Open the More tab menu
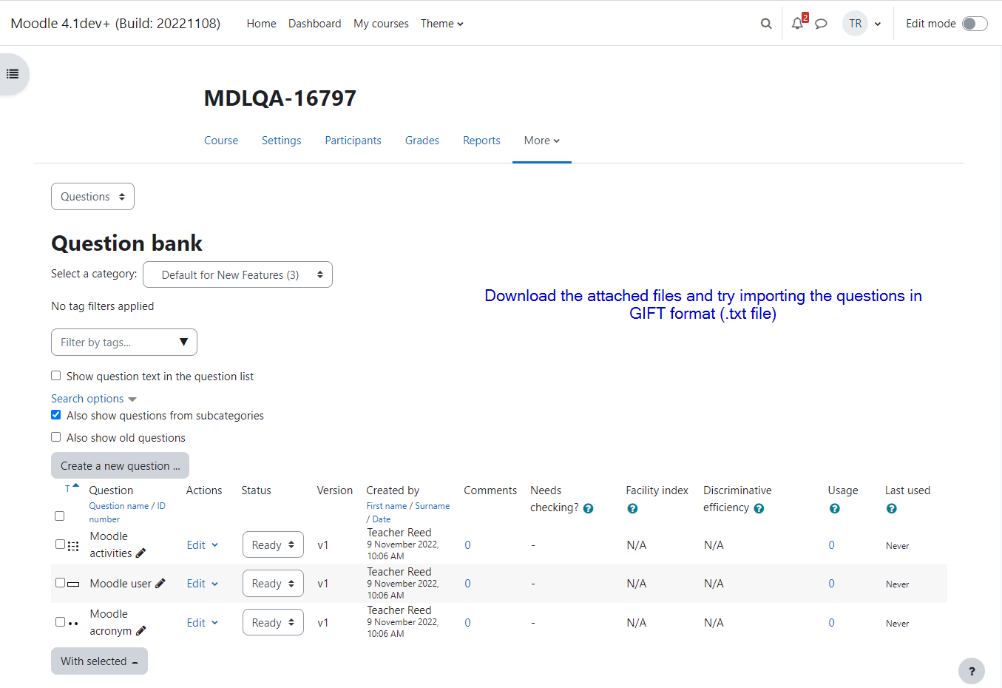Screen dimensions: 1002x688 coord(542,141)
